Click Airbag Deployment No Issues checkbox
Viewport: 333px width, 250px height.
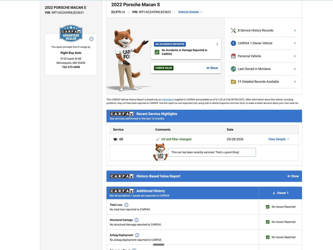(x=268, y=237)
